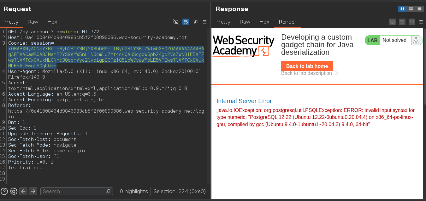Click the GET /my-account request line
This screenshot has width=426, height=201.
coord(54,32)
